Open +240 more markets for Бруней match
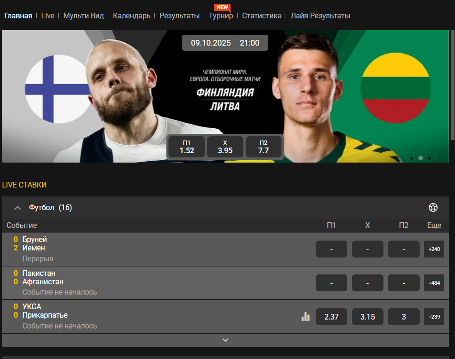The height and width of the screenshot is (359, 455). click(434, 249)
